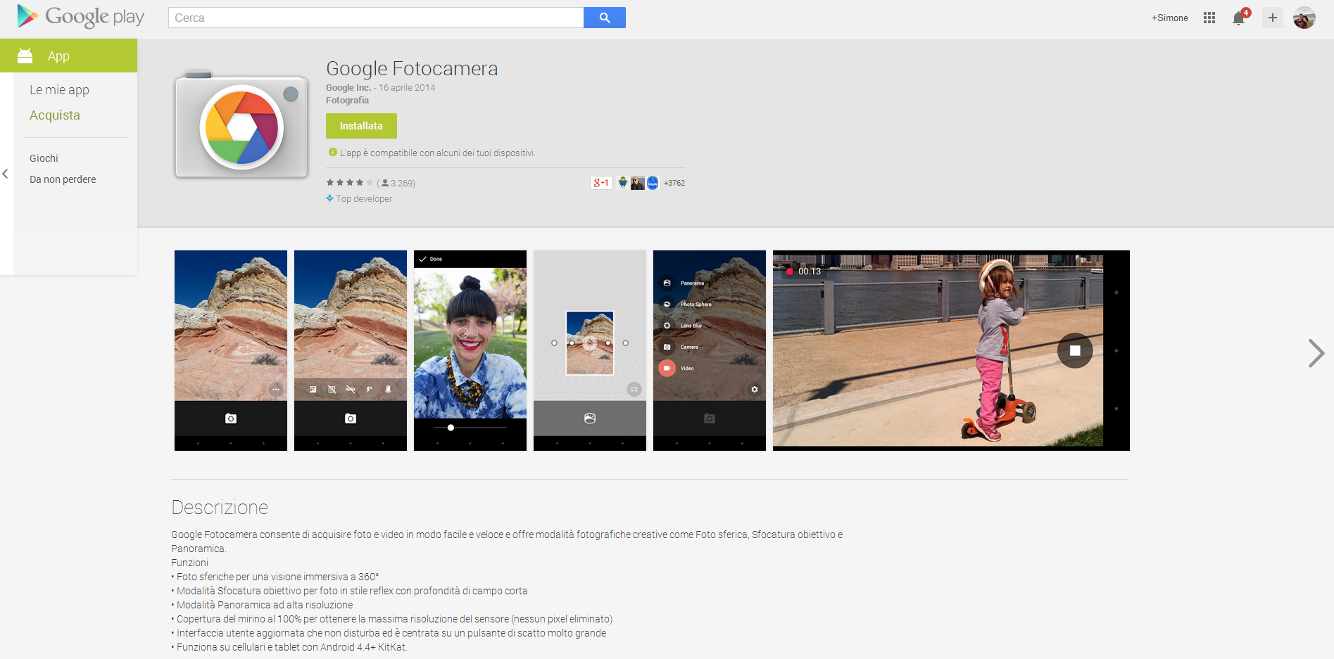Click the Google Fotocamera title
The height and width of the screenshot is (659, 1334).
pos(412,68)
